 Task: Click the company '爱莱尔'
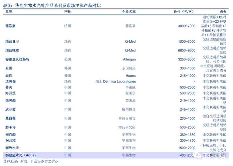coord(130,93)
